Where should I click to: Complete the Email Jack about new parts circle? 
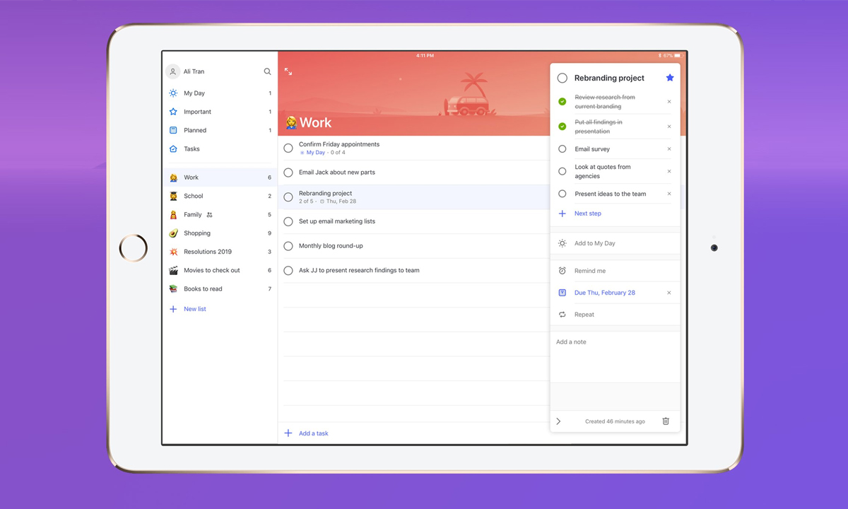tap(288, 172)
